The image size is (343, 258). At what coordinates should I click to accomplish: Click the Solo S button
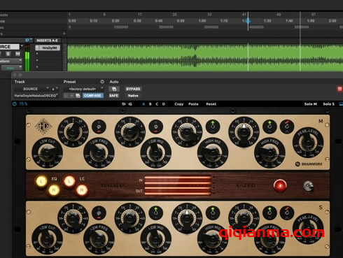tap(328, 104)
